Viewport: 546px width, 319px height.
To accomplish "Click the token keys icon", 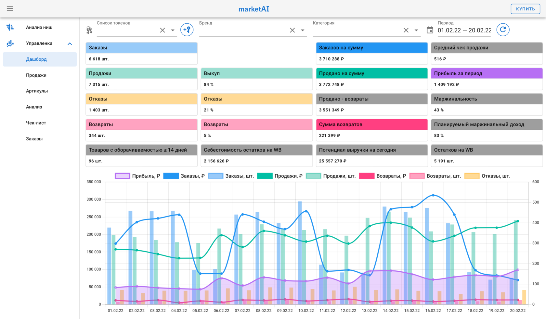I will 89,30.
